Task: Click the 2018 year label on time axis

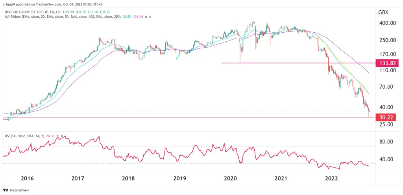Action: point(129,178)
